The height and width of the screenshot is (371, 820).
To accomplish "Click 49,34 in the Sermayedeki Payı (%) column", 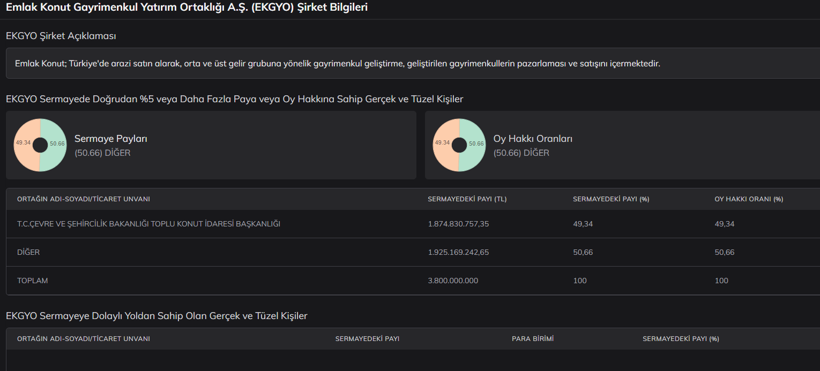I will coord(583,224).
